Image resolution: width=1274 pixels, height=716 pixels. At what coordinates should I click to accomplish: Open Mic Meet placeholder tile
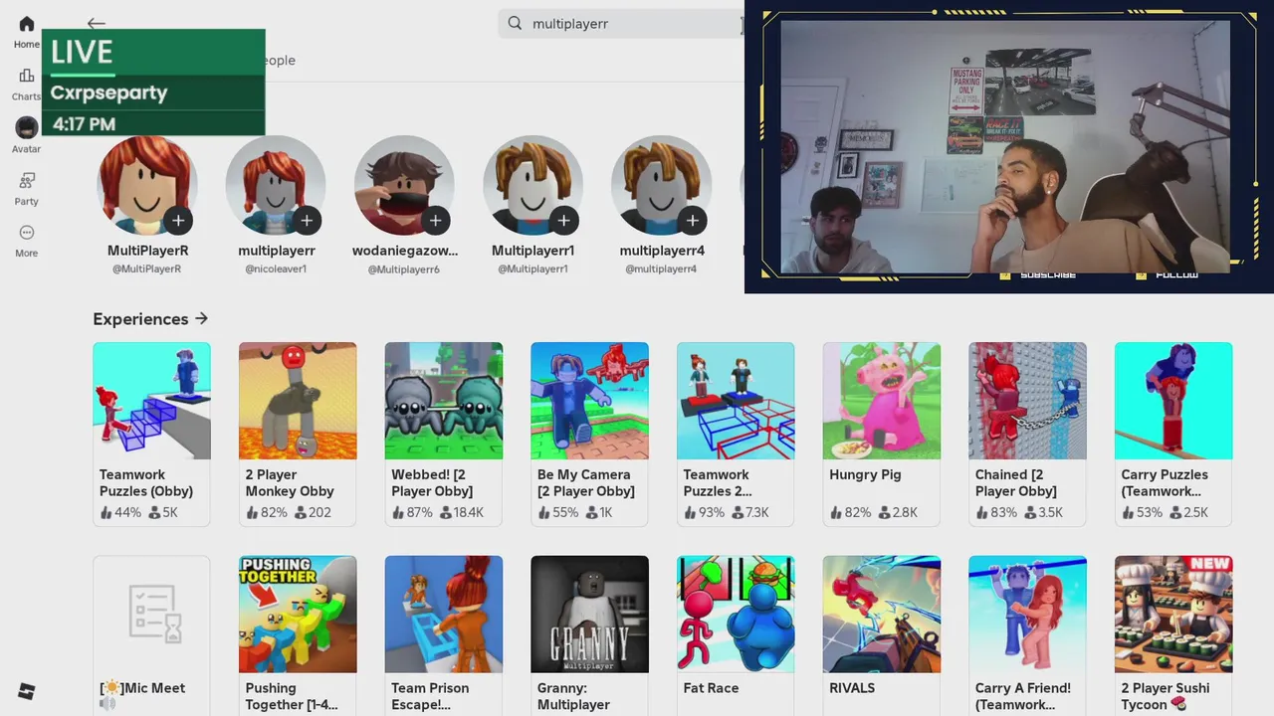tap(151, 614)
